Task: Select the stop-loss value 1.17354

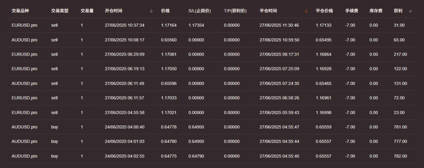Action: click(x=196, y=25)
